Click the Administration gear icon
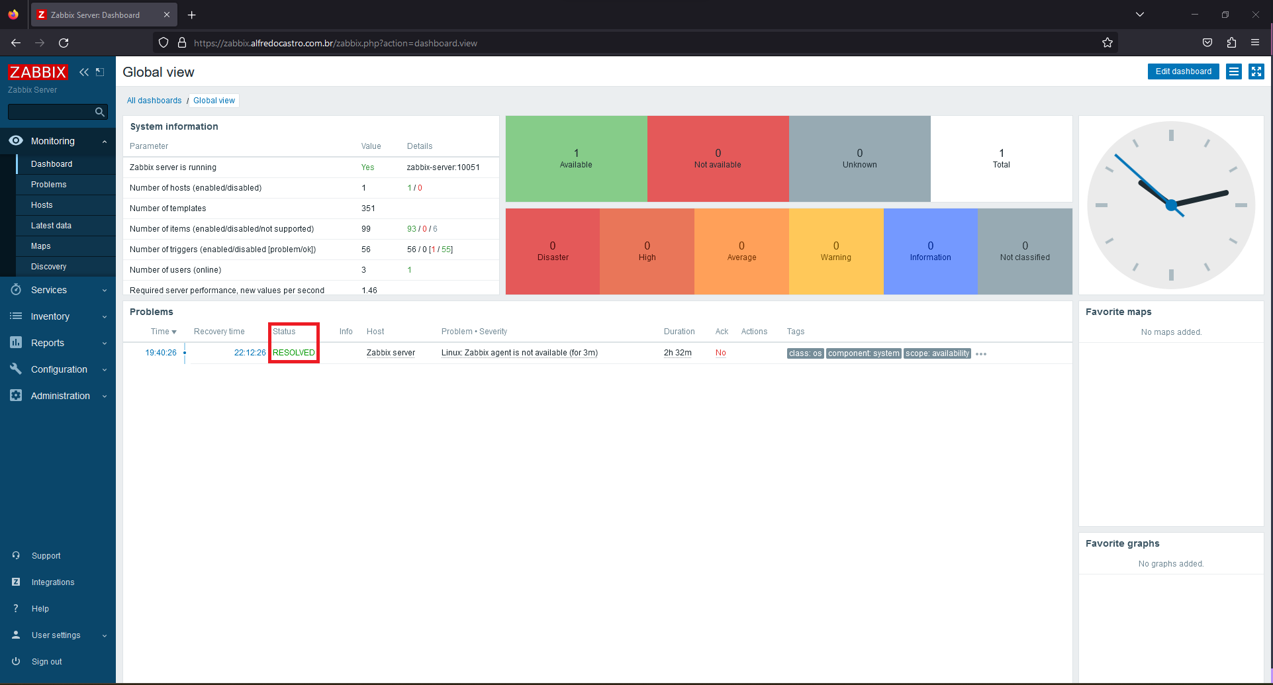 (x=16, y=396)
